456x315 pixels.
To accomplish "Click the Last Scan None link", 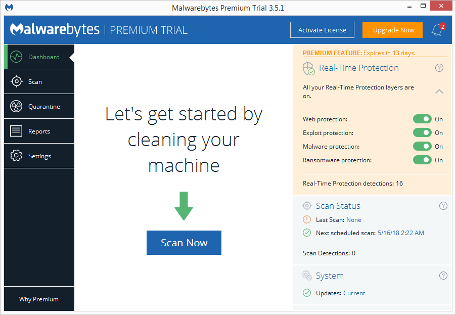I will pyautogui.click(x=354, y=220).
